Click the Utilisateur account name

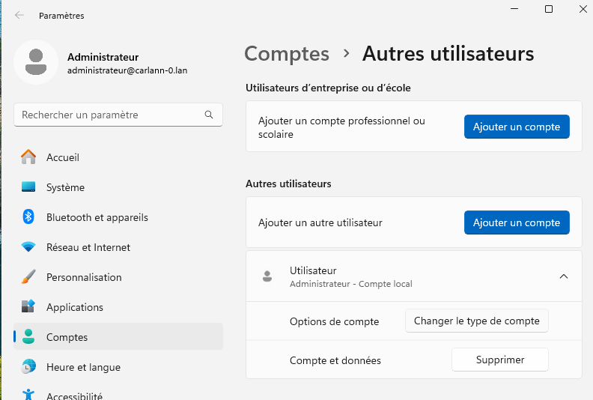(313, 270)
